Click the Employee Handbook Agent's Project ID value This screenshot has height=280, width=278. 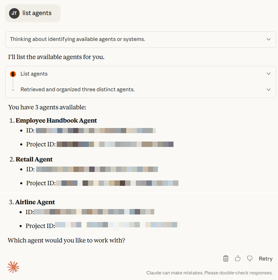pos(115,144)
